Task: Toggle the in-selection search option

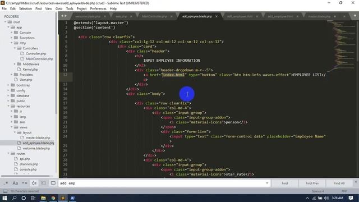Action: [x=44, y=183]
